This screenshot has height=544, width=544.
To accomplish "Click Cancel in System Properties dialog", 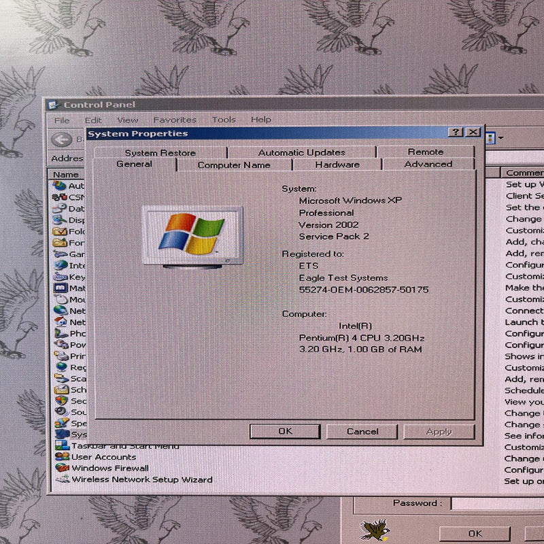I will tap(362, 431).
